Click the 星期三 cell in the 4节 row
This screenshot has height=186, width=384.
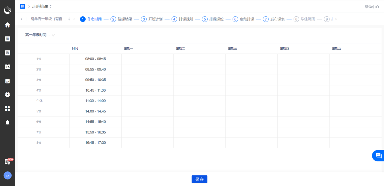pos(252,91)
